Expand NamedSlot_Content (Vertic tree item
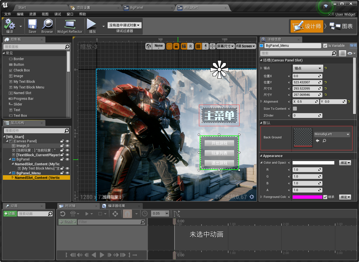Image resolution: width=359 pixels, height=262 pixels. click(x=12, y=178)
